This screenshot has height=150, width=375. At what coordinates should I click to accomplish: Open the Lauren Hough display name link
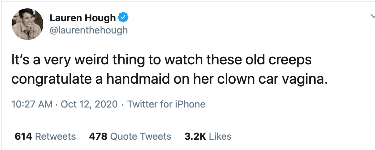[82, 18]
